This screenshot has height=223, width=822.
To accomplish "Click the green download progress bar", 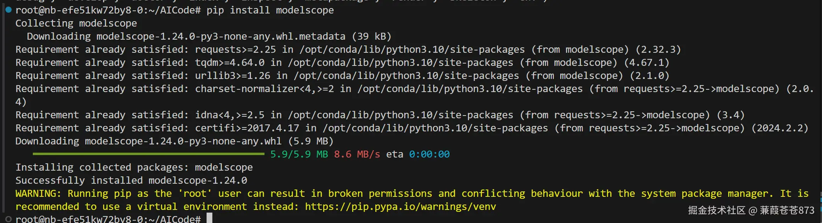I will coord(149,154).
